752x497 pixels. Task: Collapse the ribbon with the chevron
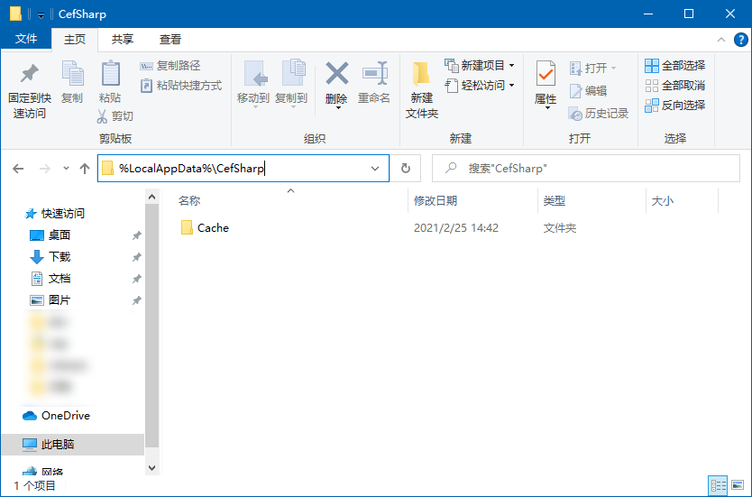click(x=720, y=40)
